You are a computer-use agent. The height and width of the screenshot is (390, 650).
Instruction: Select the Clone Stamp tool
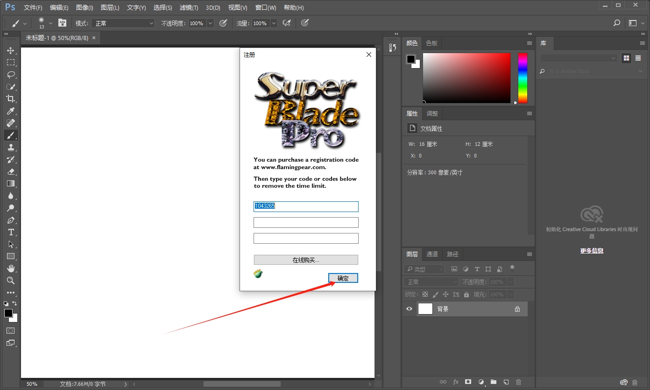pyautogui.click(x=10, y=147)
